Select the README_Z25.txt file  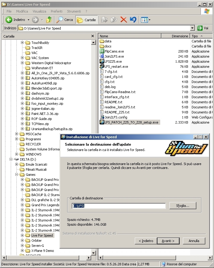tap(117, 112)
